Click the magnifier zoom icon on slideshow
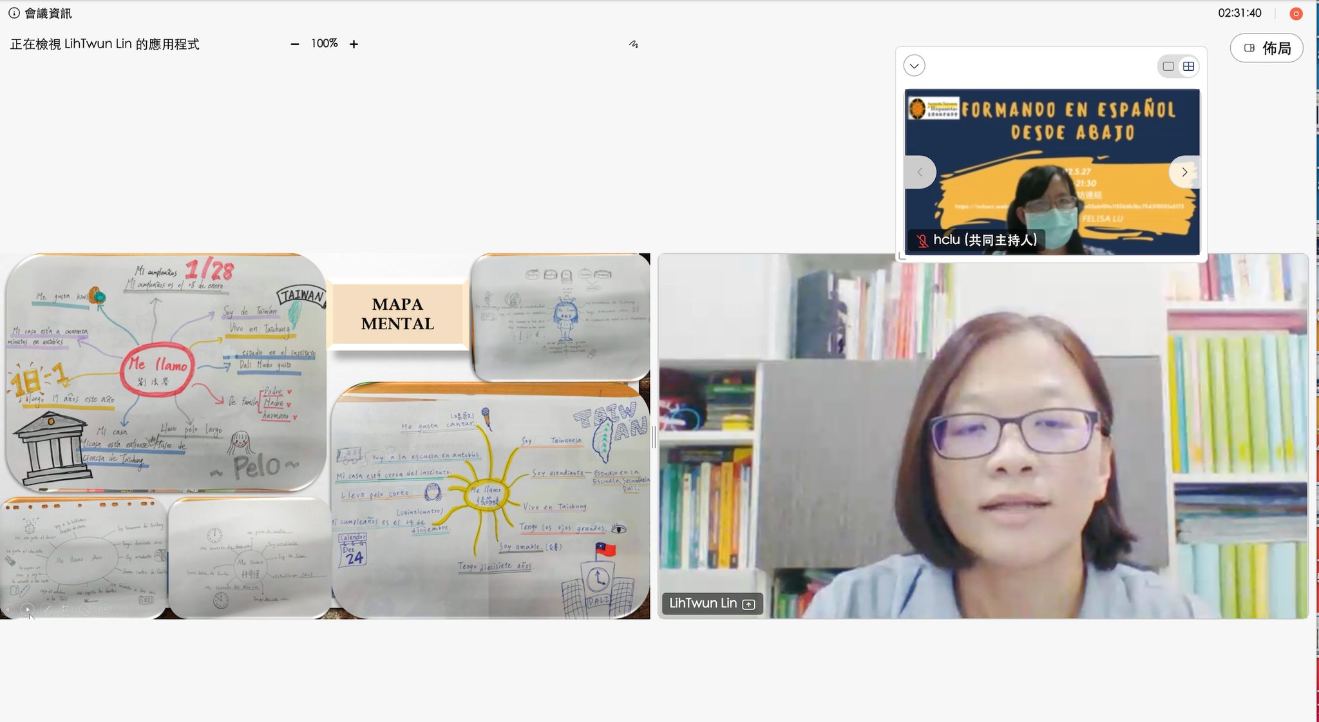 point(85,609)
